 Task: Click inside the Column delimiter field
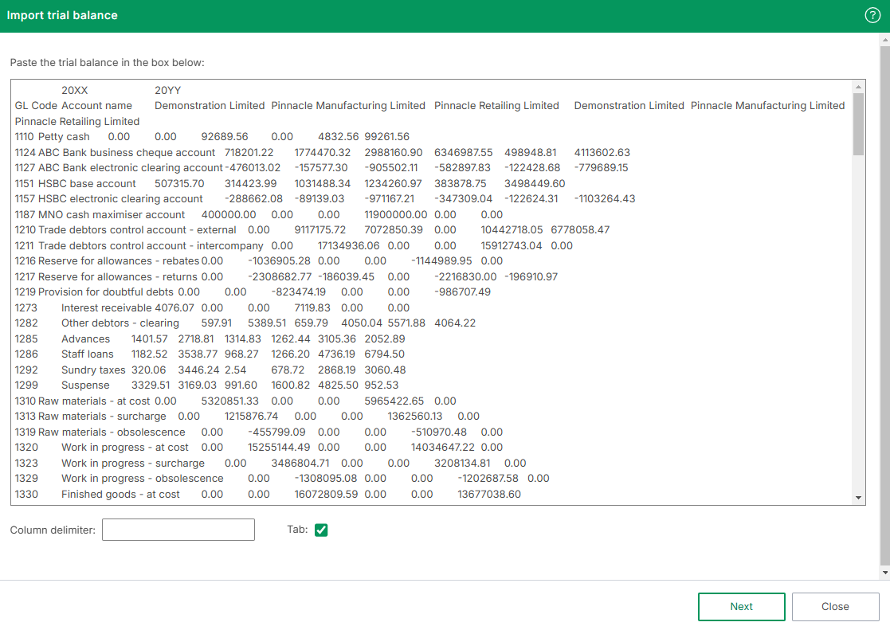pyautogui.click(x=178, y=529)
